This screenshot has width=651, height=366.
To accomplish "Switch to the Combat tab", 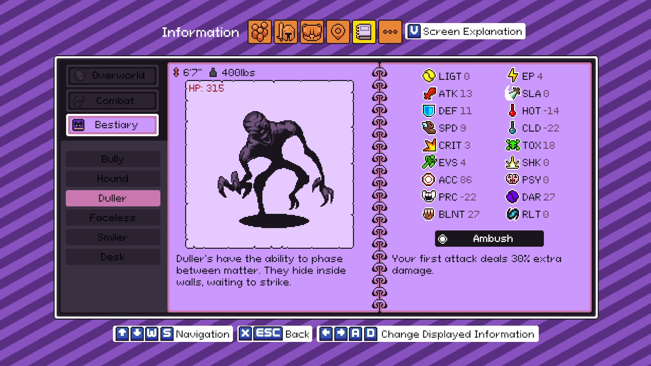I will (112, 101).
